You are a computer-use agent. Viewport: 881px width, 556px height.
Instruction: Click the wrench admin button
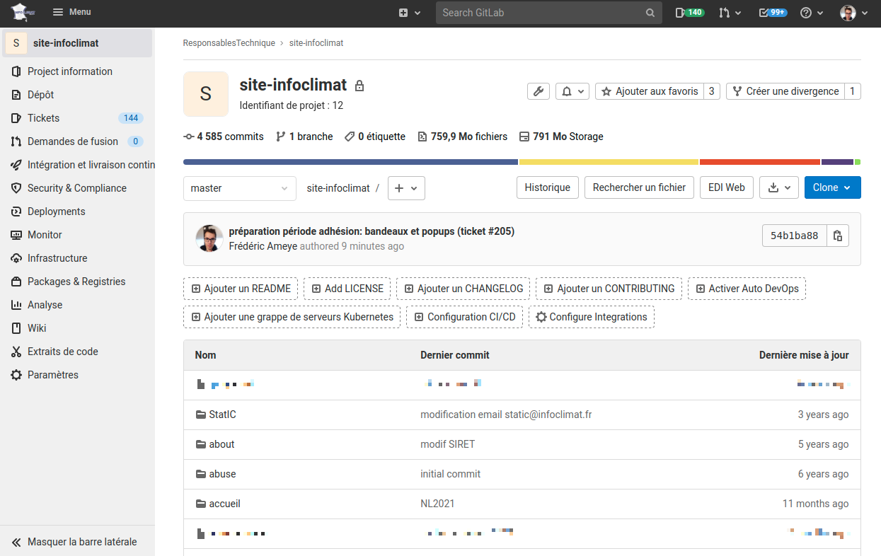539,91
